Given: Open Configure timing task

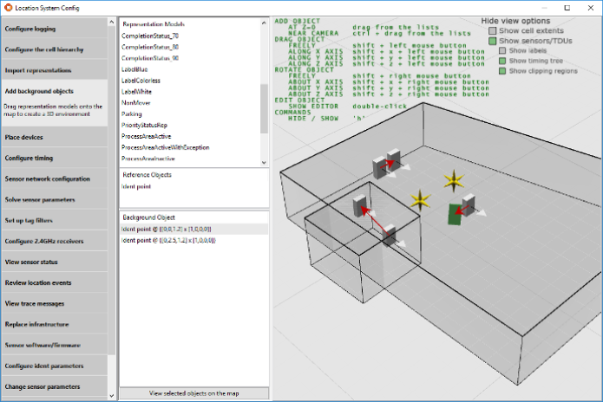Looking at the screenshot, I should tap(55, 158).
